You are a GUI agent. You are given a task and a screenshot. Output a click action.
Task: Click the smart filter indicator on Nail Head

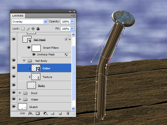pos(66,39)
